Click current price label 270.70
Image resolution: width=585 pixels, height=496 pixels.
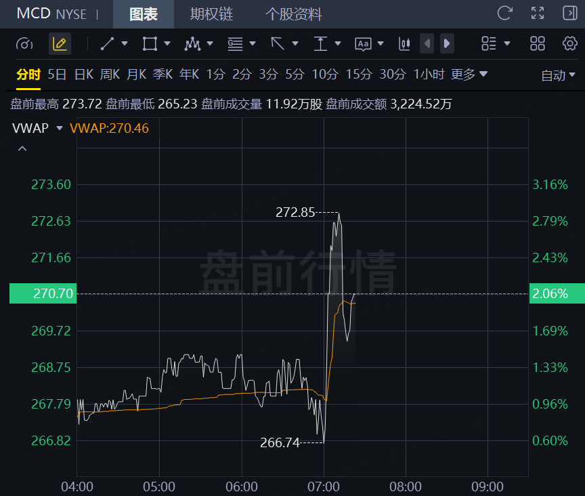point(43,293)
